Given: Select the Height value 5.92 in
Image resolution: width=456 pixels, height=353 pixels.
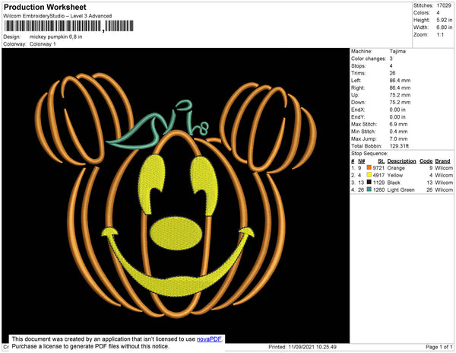Looking at the screenshot, I should tap(445, 20).
